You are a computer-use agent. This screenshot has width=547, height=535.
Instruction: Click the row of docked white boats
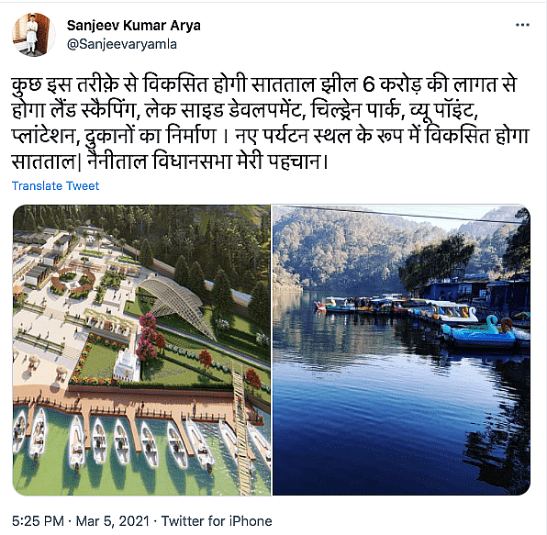pyautogui.click(x=140, y=440)
